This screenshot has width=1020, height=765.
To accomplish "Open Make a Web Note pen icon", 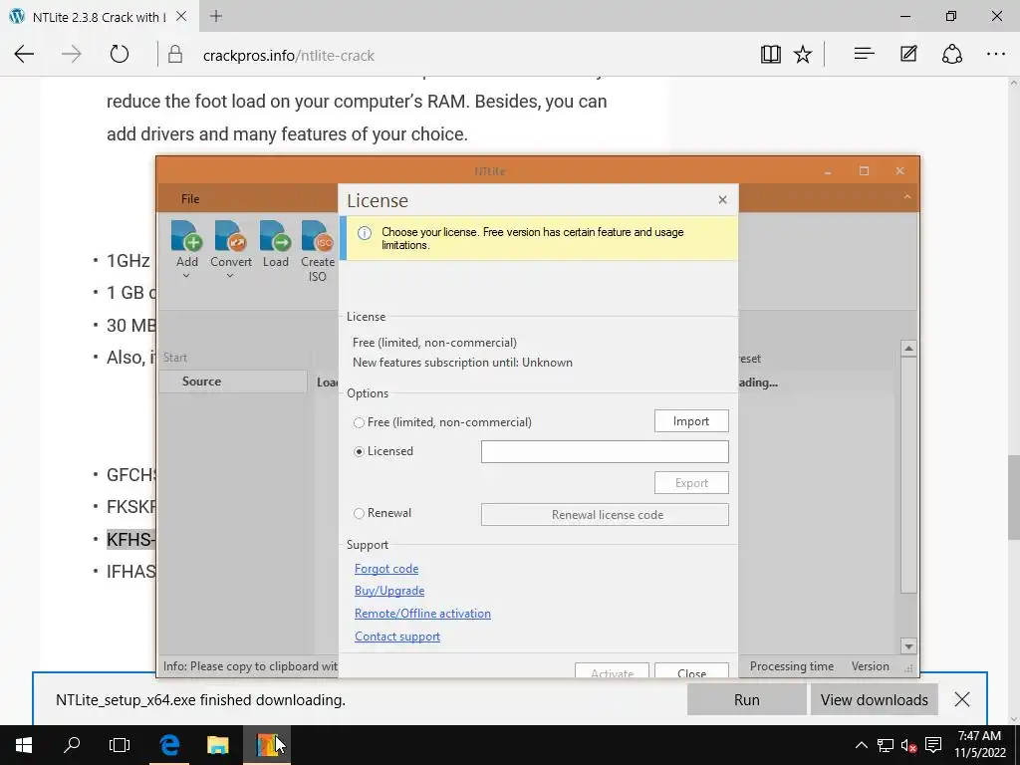I will tap(908, 54).
